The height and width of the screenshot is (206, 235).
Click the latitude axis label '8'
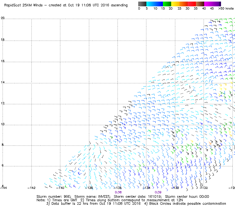3,145
